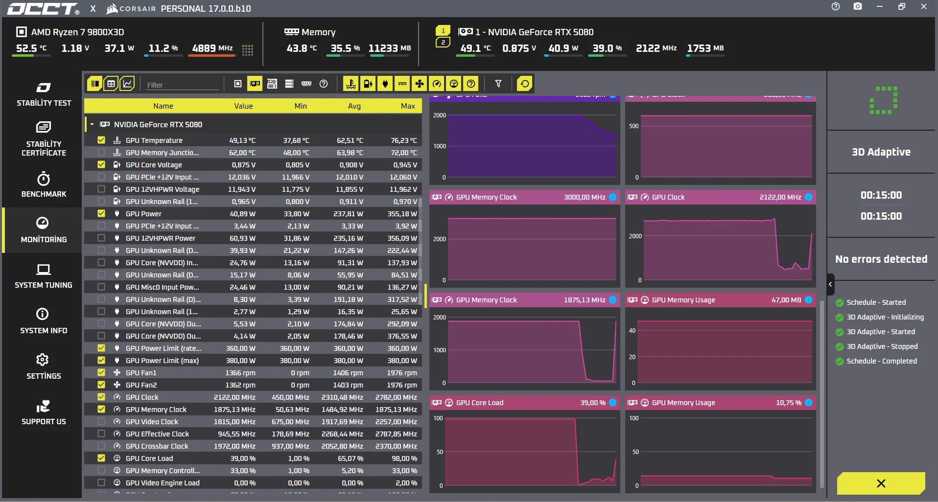Open the help icon in the title bar
Screen dimensions: 938x502
pyautogui.click(x=836, y=7)
